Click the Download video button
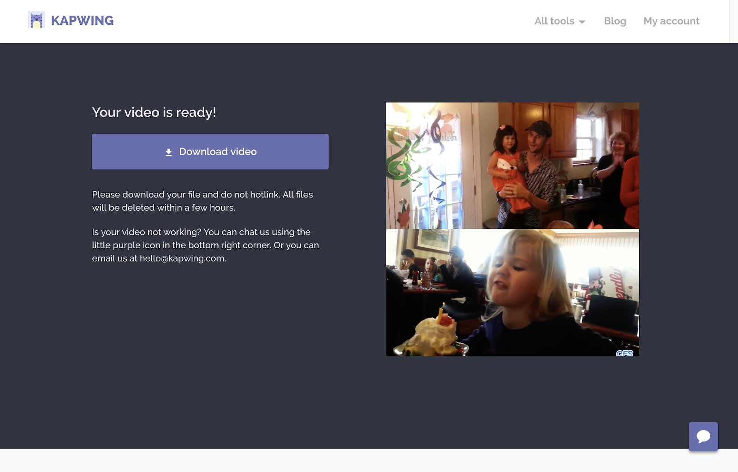 pyautogui.click(x=210, y=151)
